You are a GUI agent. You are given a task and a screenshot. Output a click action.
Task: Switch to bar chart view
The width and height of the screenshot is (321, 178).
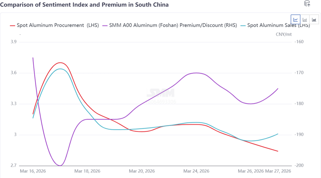[x=305, y=19]
